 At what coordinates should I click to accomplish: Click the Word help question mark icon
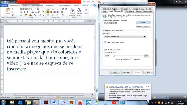tap(94, 6)
